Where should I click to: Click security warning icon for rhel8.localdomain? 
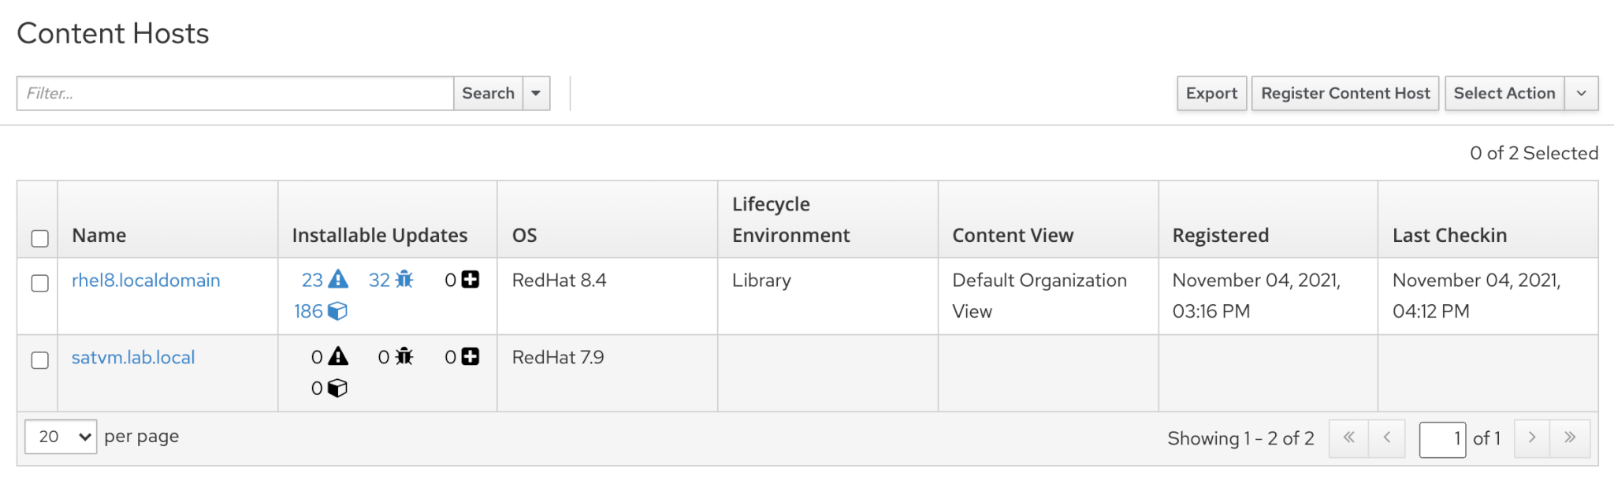click(338, 280)
